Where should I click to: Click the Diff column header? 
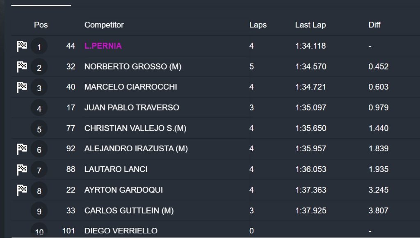pos(374,25)
